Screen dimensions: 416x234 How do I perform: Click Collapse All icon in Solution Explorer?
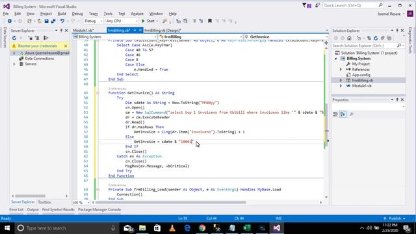tap(382, 38)
